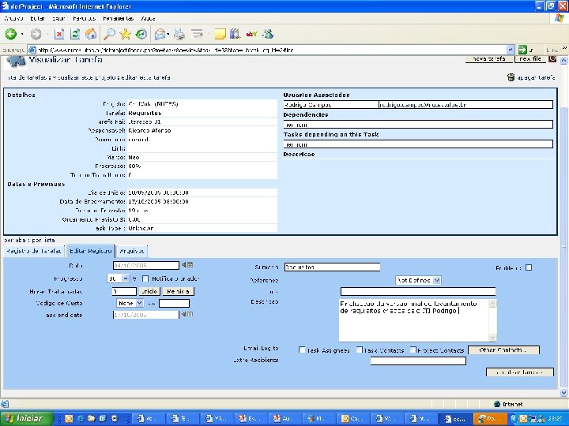The image size is (569, 426).
Task: Open the Favoritos menu
Action: (x=85, y=18)
